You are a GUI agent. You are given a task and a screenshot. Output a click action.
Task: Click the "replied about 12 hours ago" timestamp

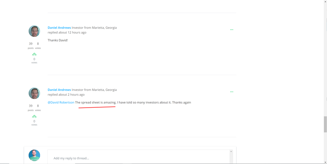[x=67, y=32]
